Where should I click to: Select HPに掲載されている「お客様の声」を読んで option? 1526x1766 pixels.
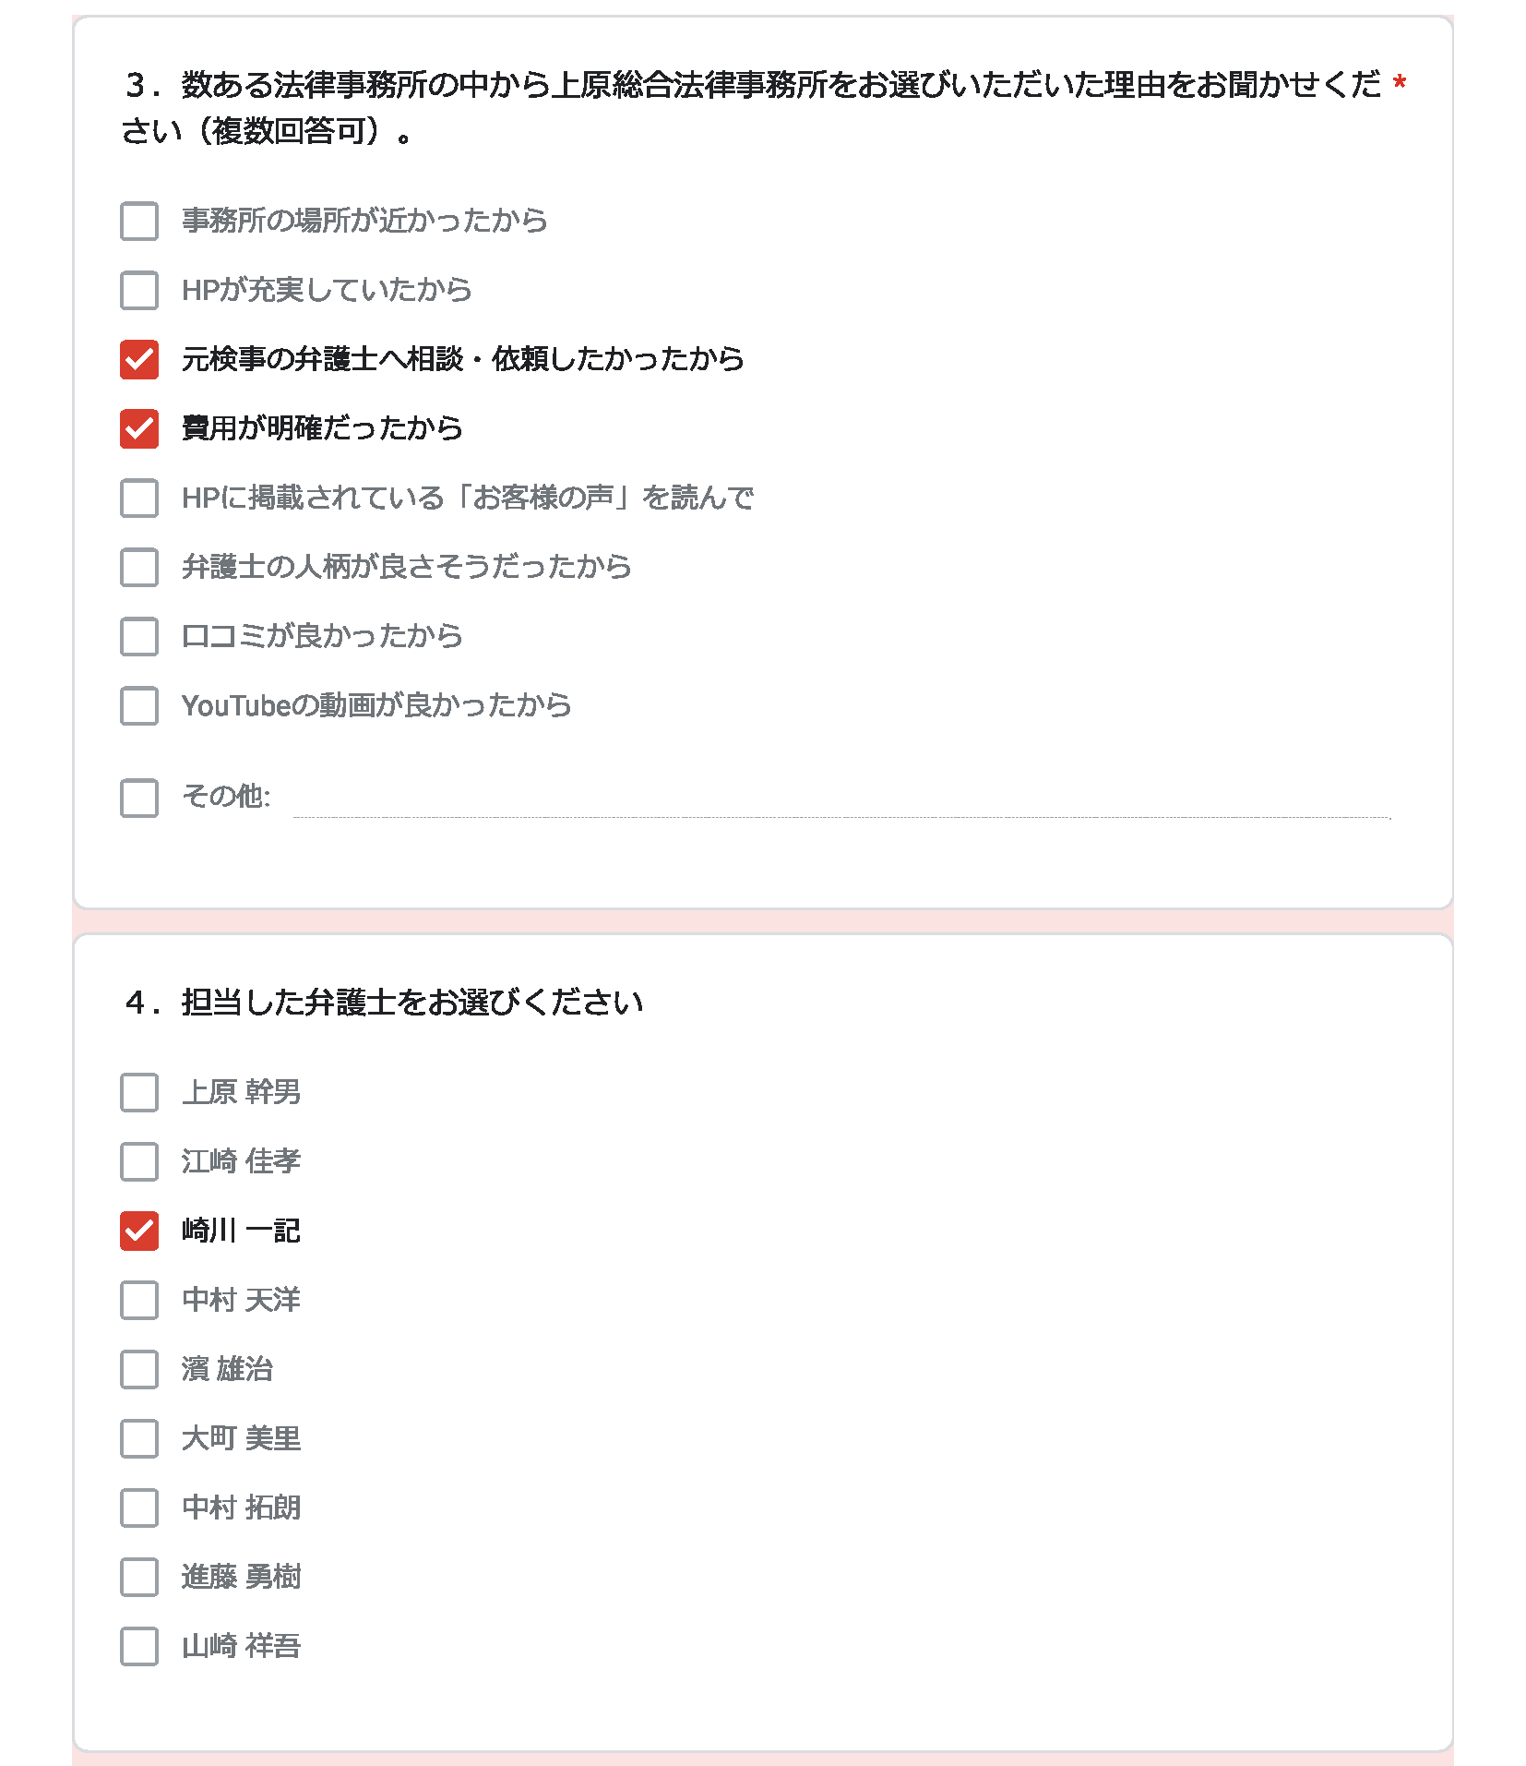tap(139, 499)
